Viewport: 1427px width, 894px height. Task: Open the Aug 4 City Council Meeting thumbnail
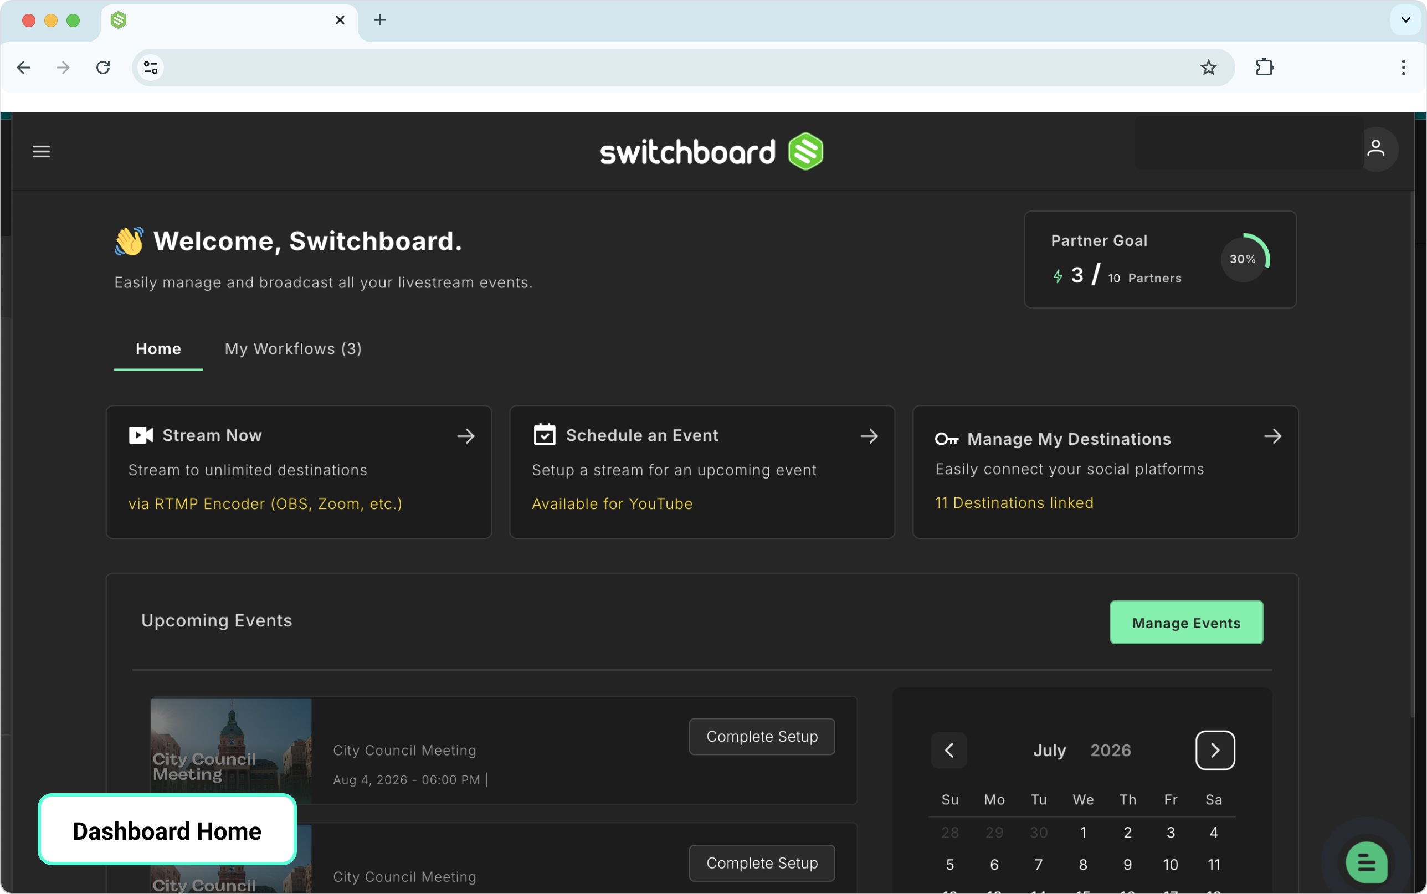[231, 751]
